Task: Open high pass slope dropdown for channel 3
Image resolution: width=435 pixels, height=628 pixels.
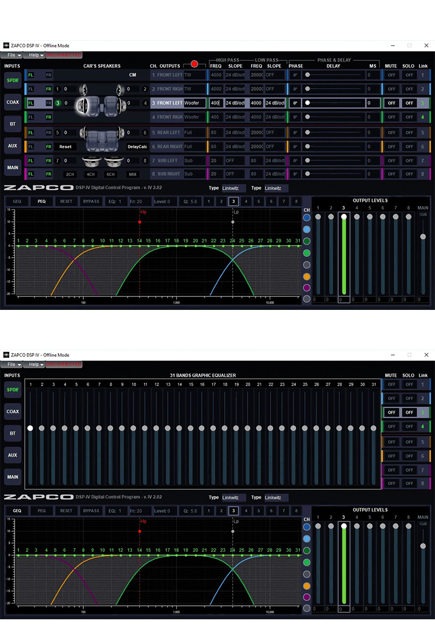Action: pyautogui.click(x=235, y=103)
